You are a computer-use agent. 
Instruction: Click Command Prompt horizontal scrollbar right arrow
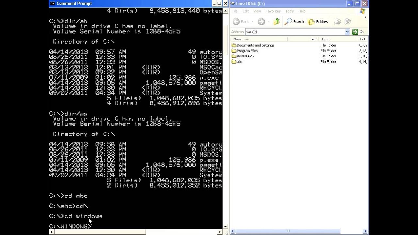(220, 232)
